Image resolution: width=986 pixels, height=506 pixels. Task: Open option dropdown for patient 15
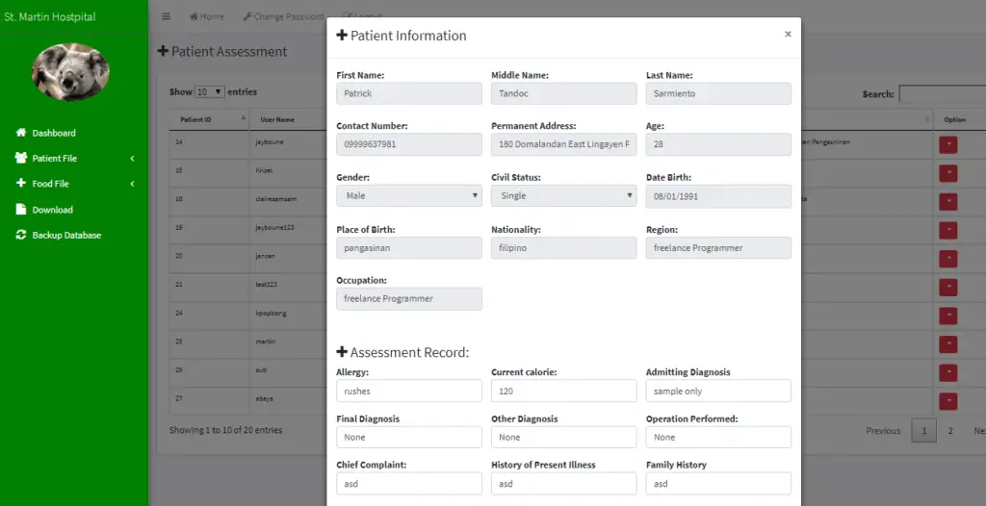948,173
